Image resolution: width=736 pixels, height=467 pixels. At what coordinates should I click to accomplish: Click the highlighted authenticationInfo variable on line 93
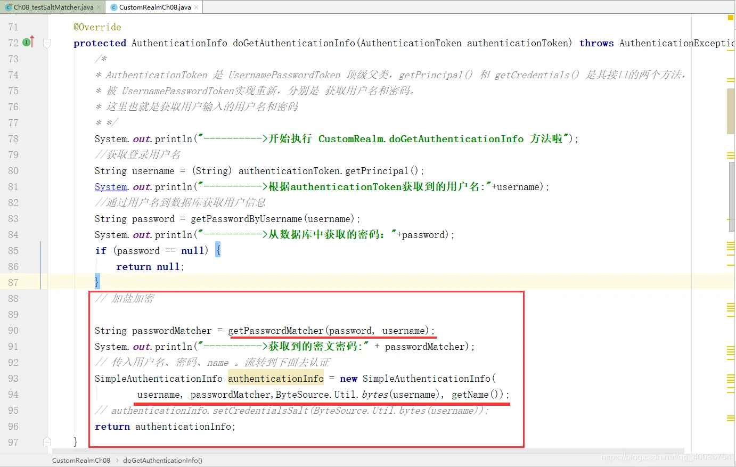click(x=276, y=379)
